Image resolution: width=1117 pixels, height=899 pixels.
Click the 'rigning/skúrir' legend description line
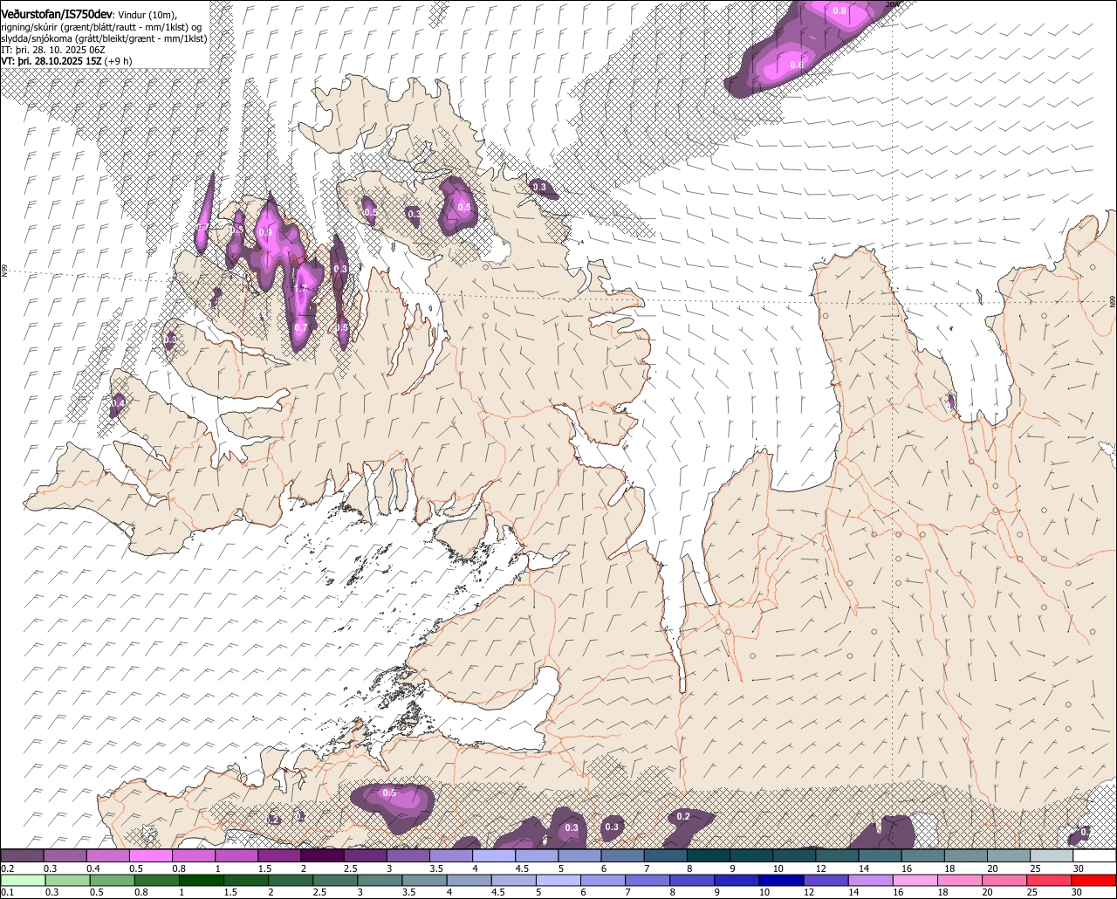[103, 27]
